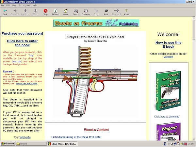The height and width of the screenshot is (147, 196).
Task: Click the Steyr Pistol Model 1912 Explained title
Action: 95,37
